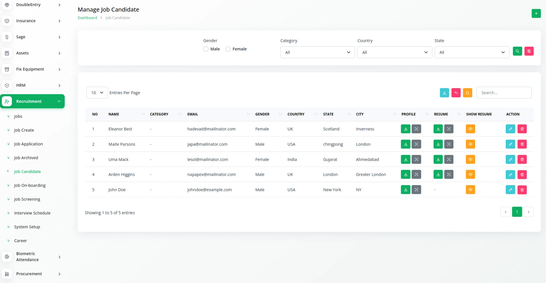Click the blue export download icon above table
Image resolution: width=546 pixels, height=283 pixels.
pos(444,93)
